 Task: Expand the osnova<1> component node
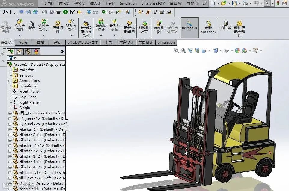(10, 113)
